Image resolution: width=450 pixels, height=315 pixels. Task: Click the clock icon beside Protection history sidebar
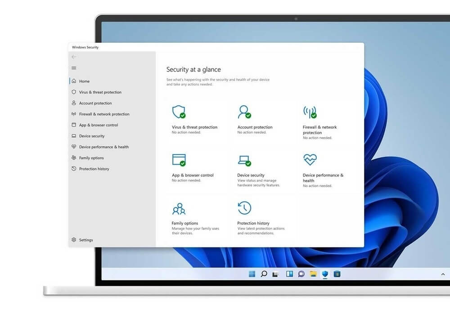(74, 168)
